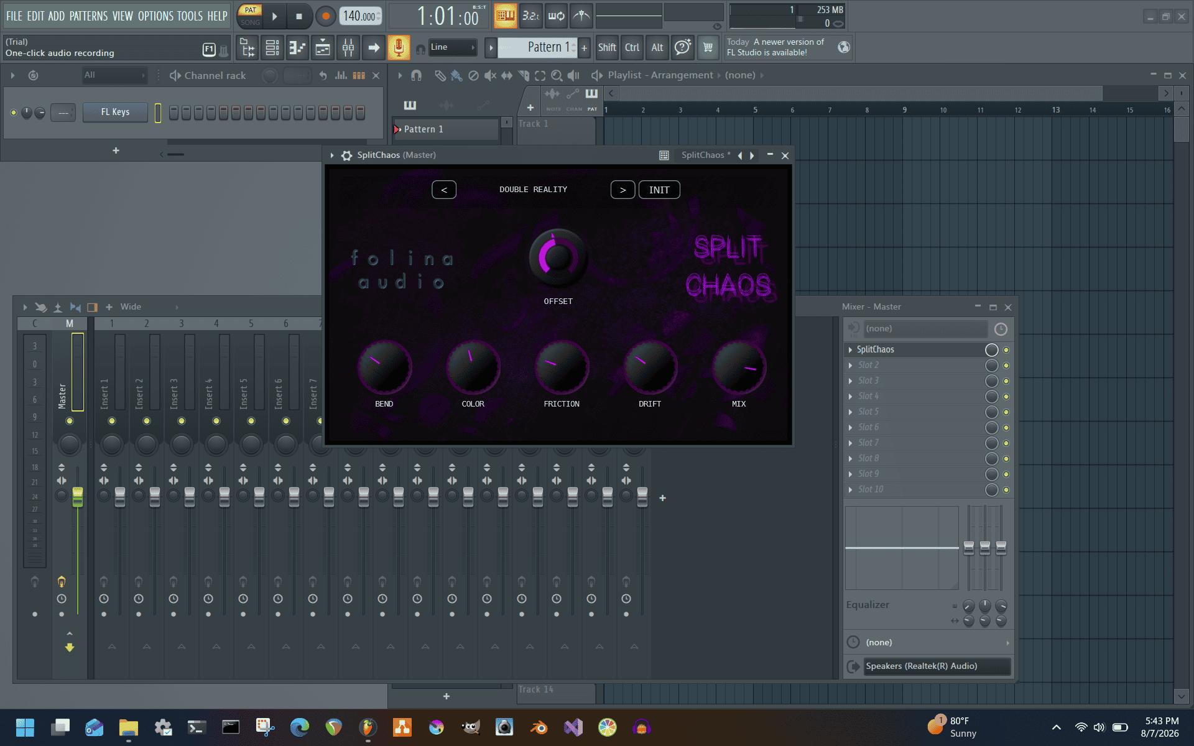Click the INIT preset button
Image resolution: width=1194 pixels, height=746 pixels.
(659, 190)
